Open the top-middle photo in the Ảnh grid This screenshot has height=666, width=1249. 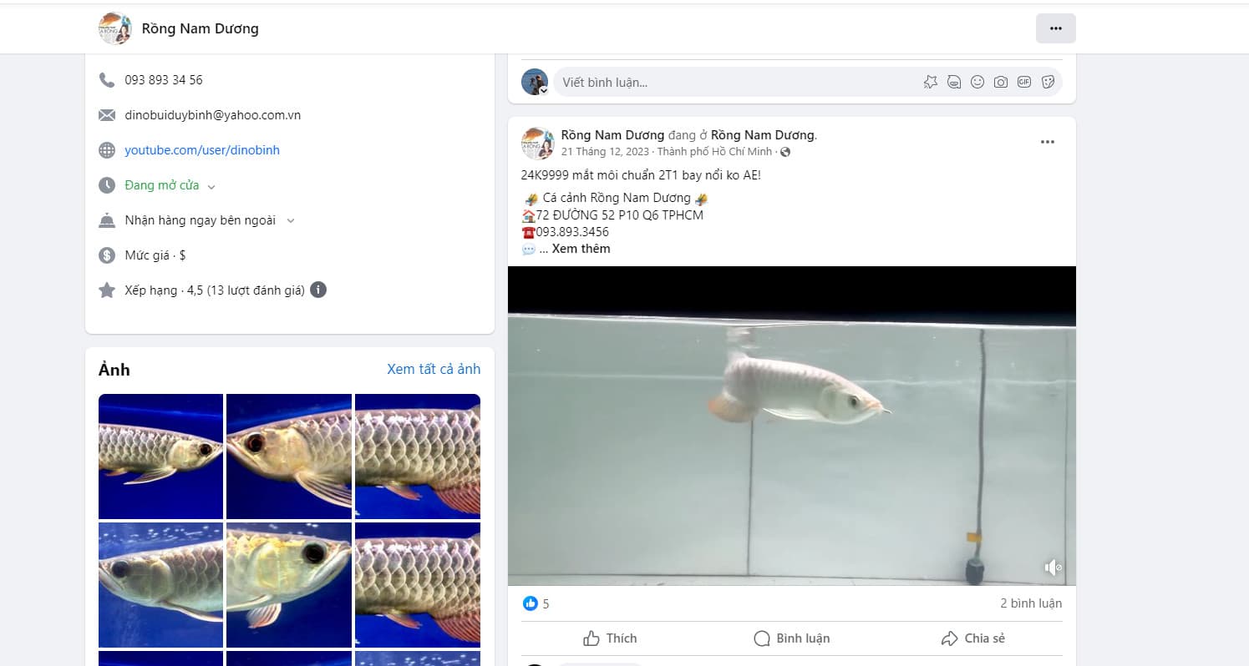(289, 457)
